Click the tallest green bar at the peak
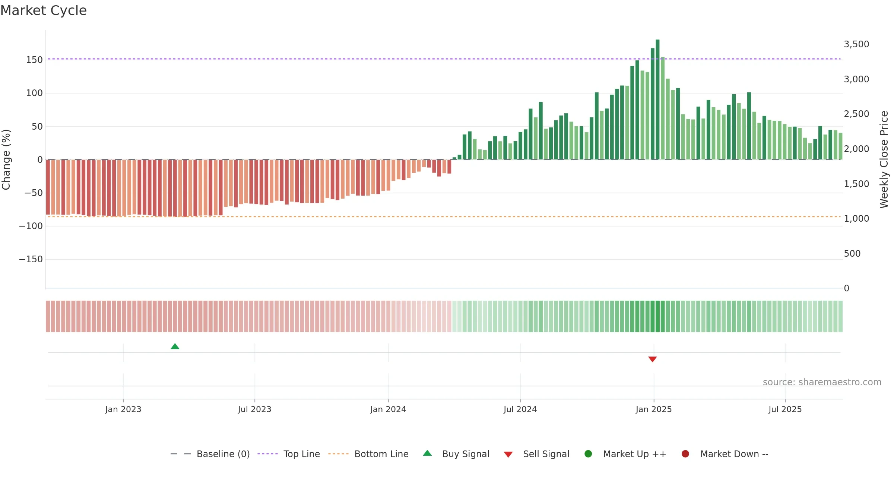 click(x=657, y=99)
